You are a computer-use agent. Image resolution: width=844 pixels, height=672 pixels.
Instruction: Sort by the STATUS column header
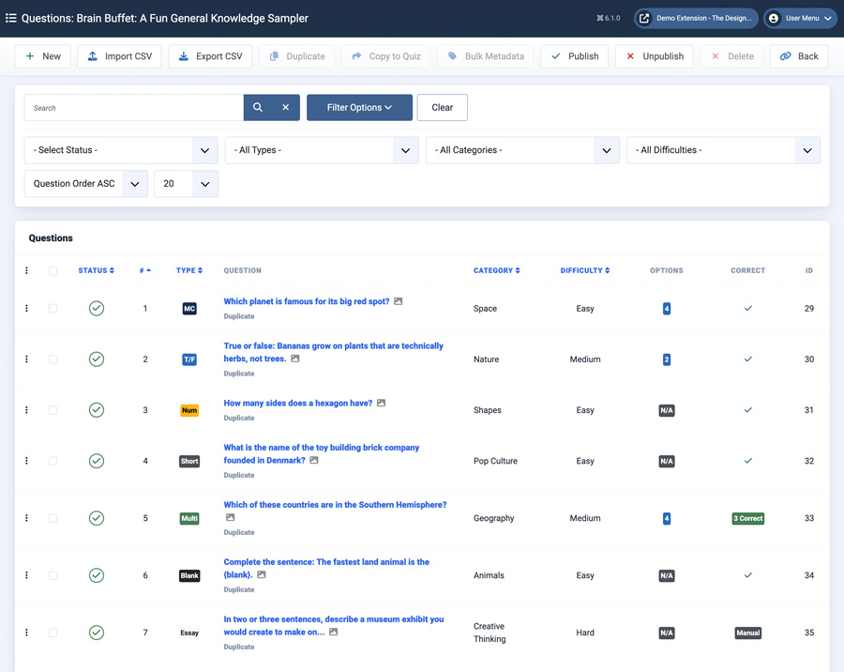click(97, 270)
